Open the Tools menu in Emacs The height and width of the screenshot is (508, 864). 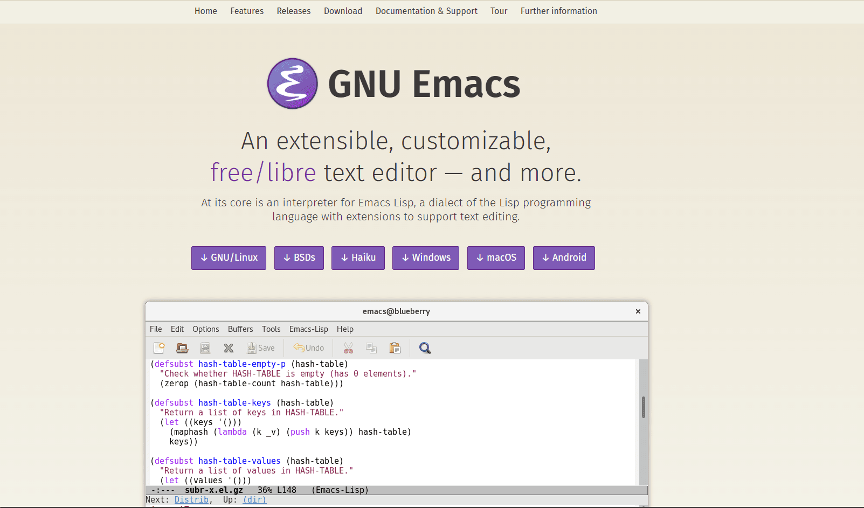click(271, 329)
